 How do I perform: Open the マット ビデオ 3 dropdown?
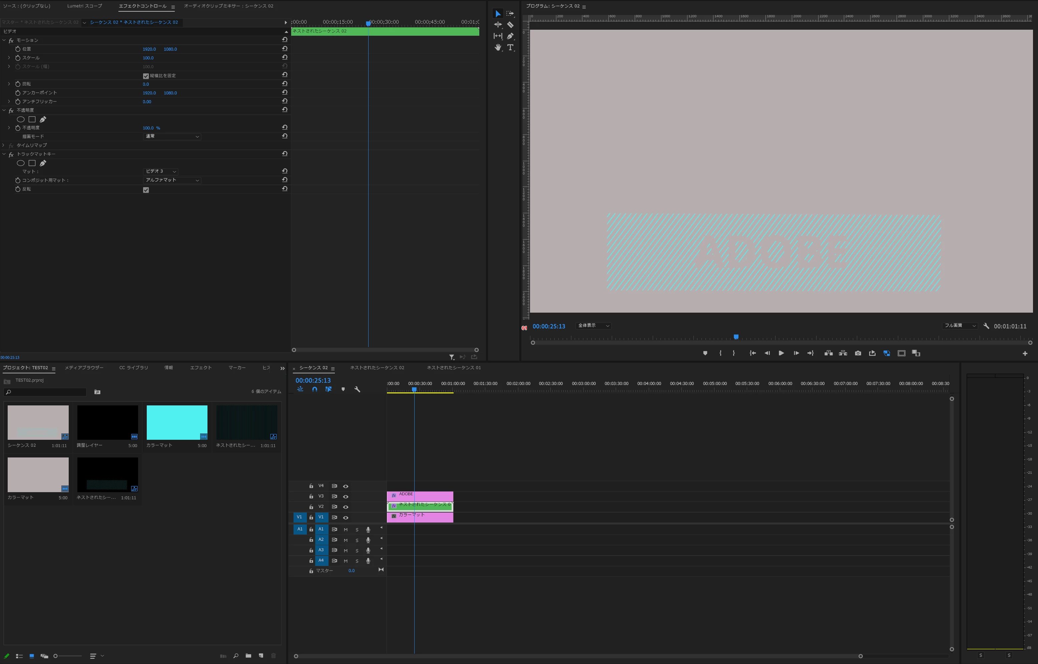[x=161, y=172]
